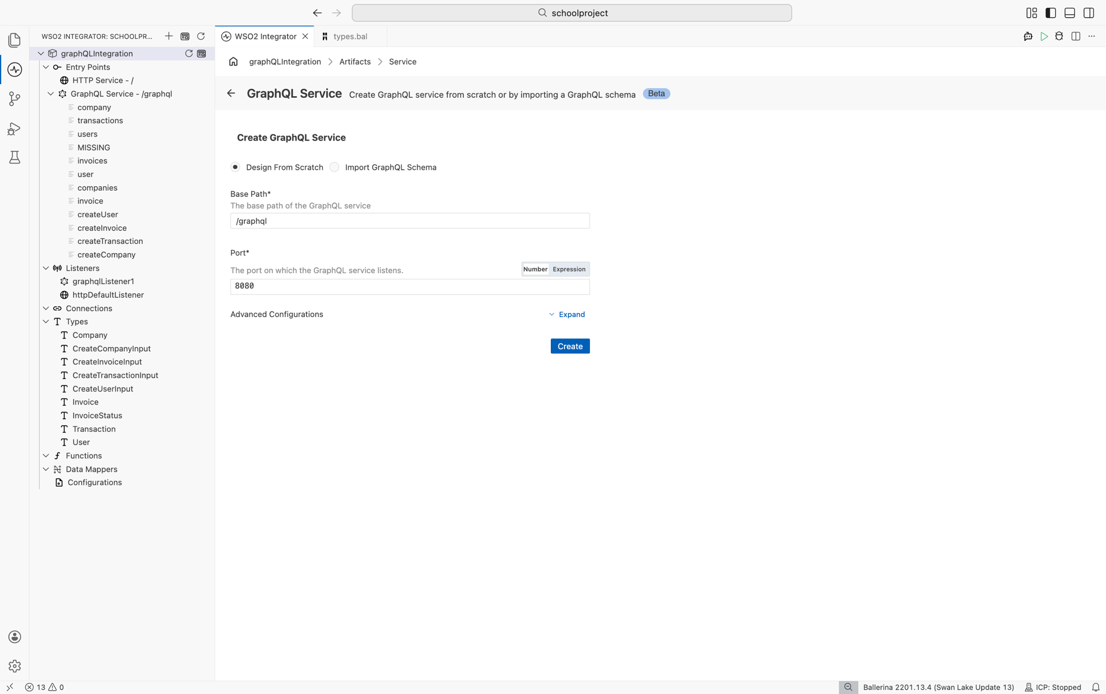The width and height of the screenshot is (1106, 694).
Task: Expand Advanced Configurations section
Action: click(567, 315)
